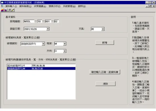Select list row 縱向破壞(A1),H
The width and height of the screenshot is (156, 111).
[x=41, y=66]
